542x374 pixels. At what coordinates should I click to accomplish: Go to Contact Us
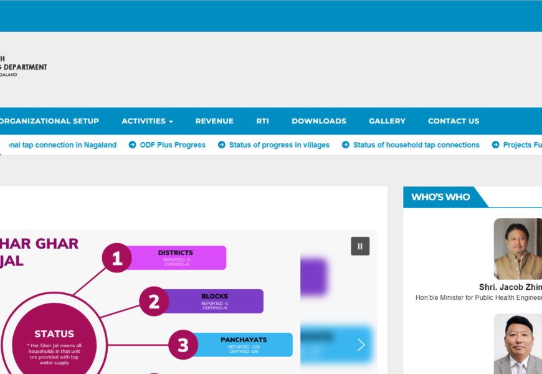pyautogui.click(x=453, y=121)
